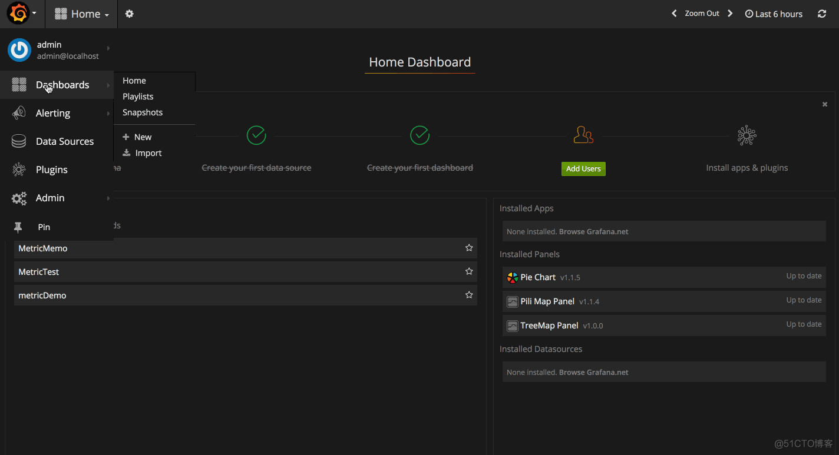The height and width of the screenshot is (455, 839).
Task: Click the Alerting label in side menu
Action: click(53, 113)
